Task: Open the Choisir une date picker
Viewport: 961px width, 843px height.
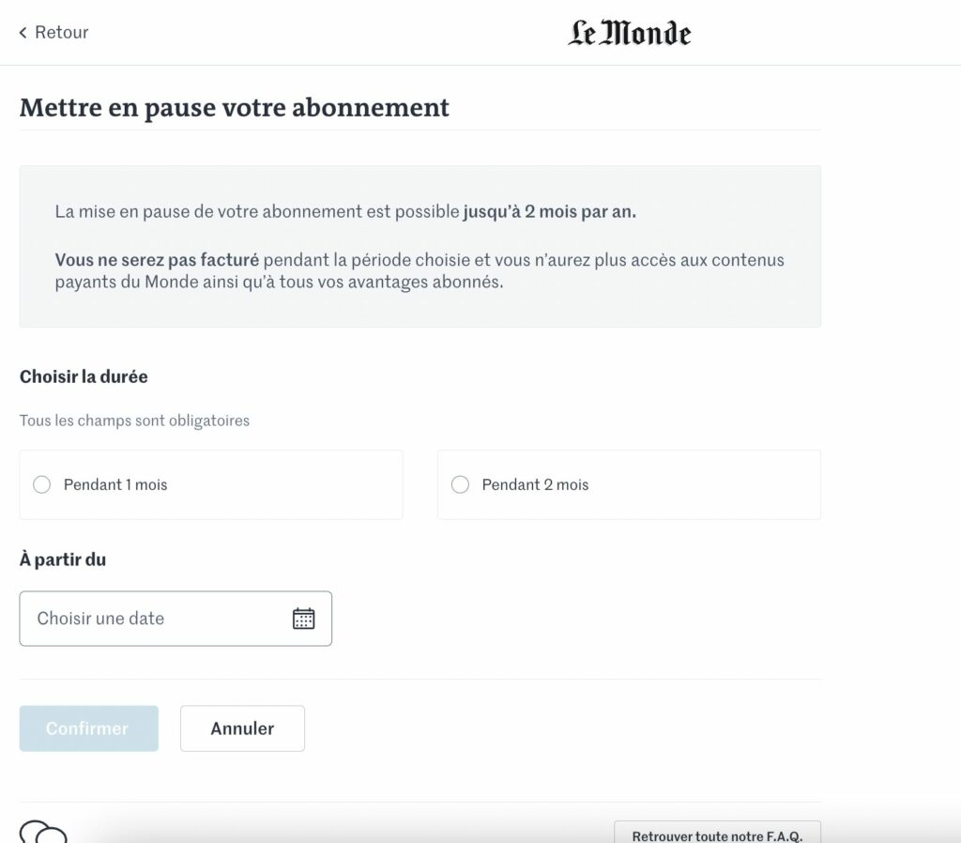Action: coord(141,618)
